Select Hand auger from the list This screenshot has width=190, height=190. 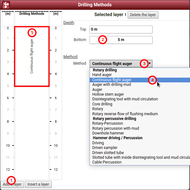[102, 75]
